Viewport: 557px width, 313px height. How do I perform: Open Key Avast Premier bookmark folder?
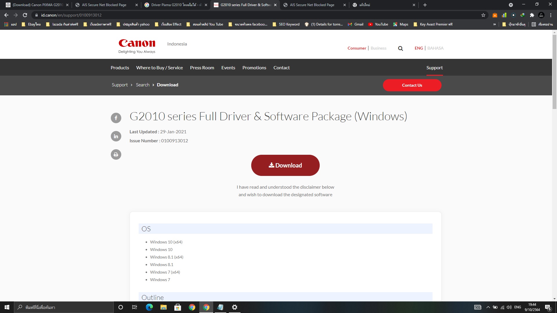pos(433,24)
